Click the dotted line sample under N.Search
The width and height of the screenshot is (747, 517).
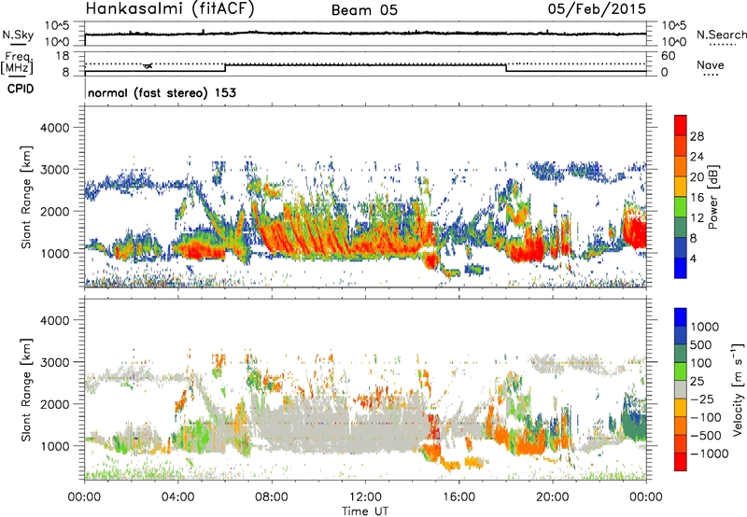pyautogui.click(x=723, y=45)
